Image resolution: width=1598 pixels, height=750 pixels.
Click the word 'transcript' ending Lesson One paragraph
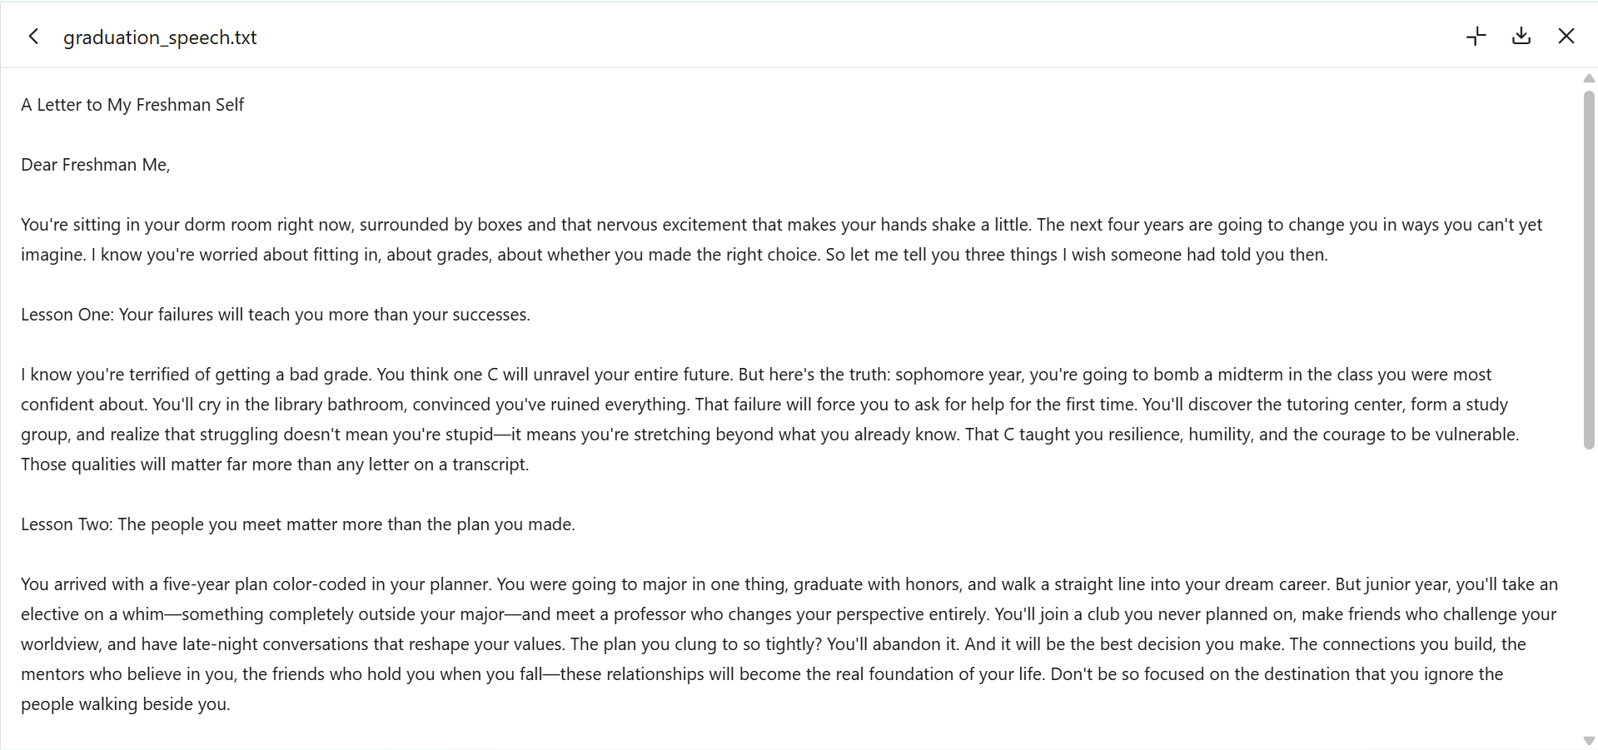(489, 464)
